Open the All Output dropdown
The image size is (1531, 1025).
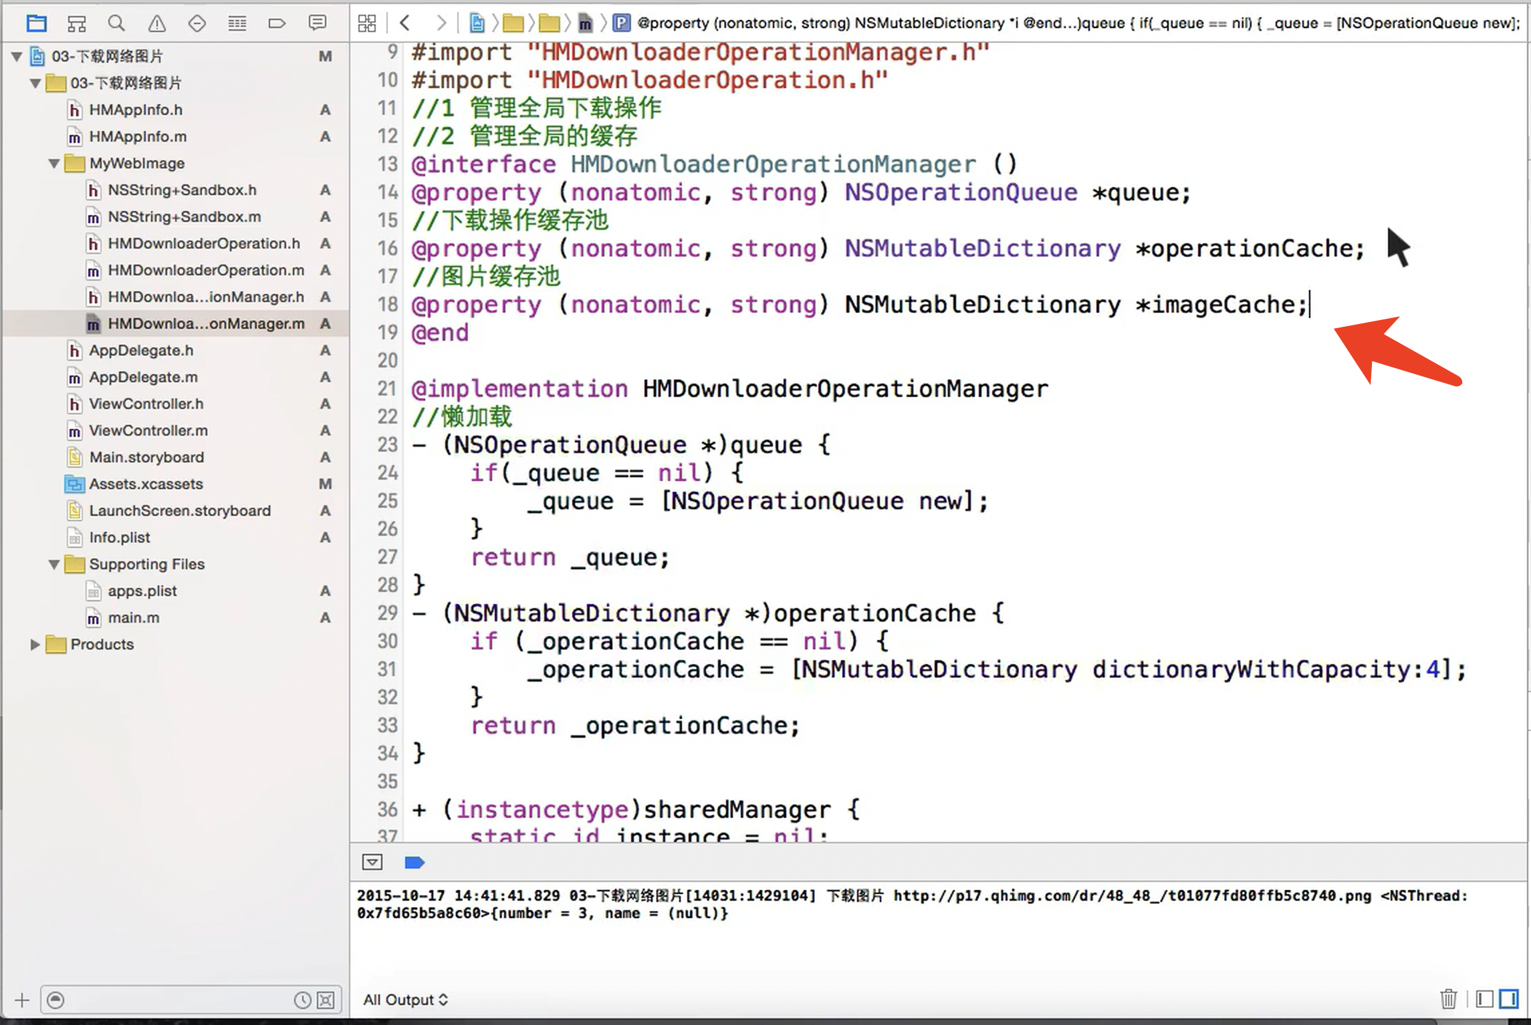tap(405, 1000)
